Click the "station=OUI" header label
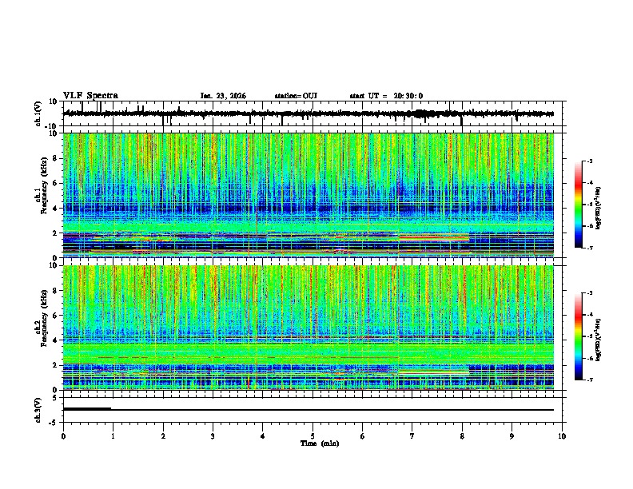The width and height of the screenshot is (633, 489). point(296,96)
